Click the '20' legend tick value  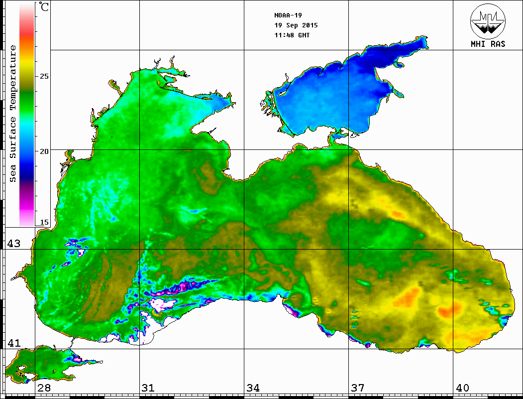coord(44,151)
